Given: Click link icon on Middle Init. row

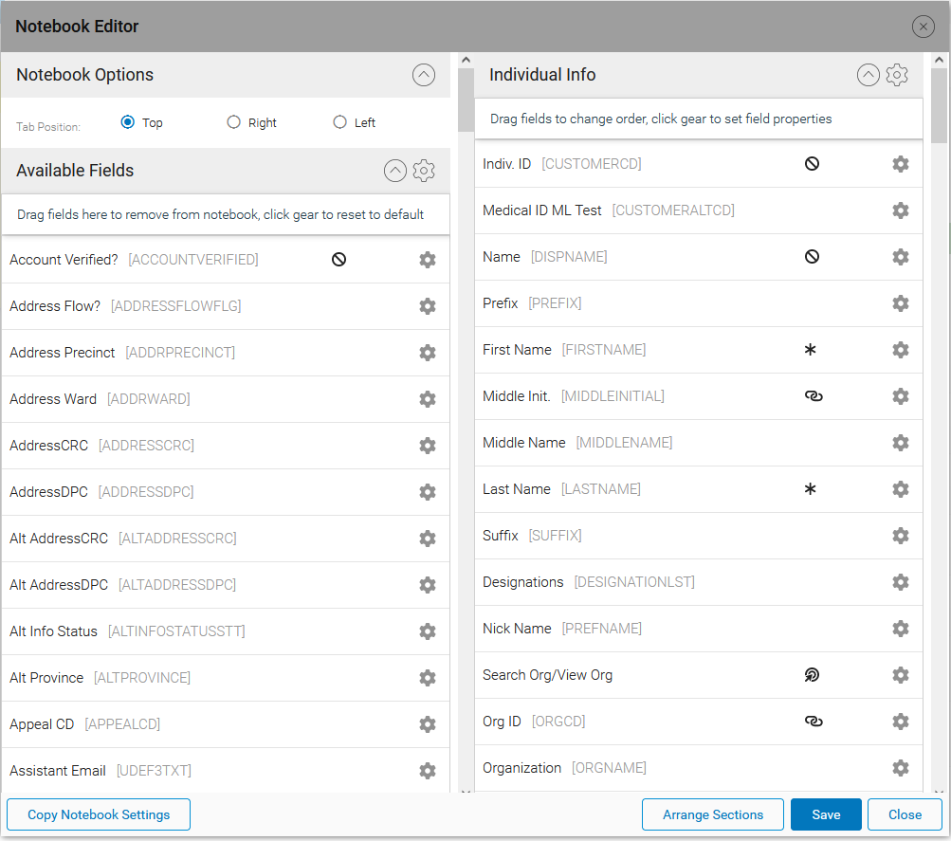Looking at the screenshot, I should click(814, 396).
